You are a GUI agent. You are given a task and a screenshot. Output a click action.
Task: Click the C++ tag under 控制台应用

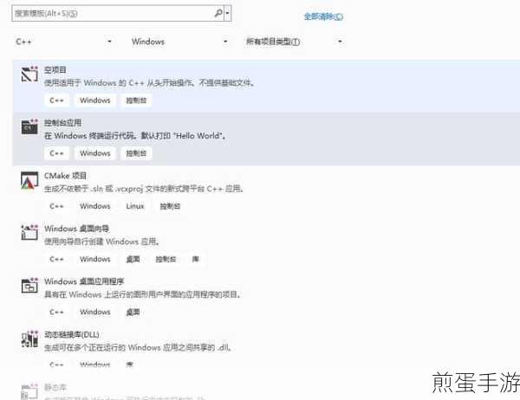[x=56, y=153]
